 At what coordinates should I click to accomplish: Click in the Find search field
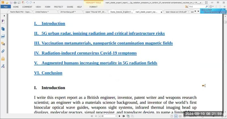coord(198,7)
